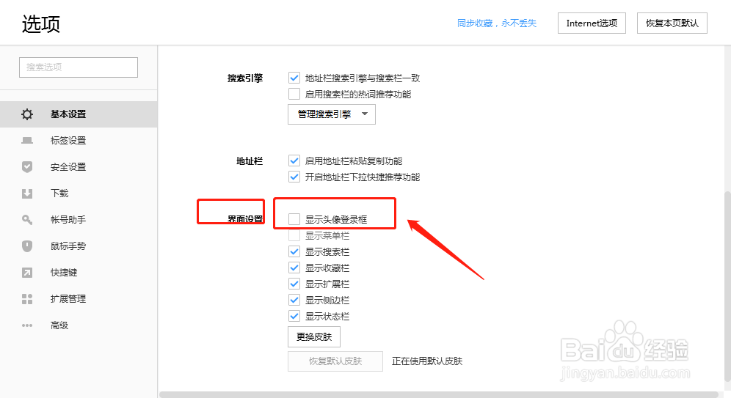Click the gear icon for 基本设置
This screenshot has height=398, width=731.
[27, 114]
